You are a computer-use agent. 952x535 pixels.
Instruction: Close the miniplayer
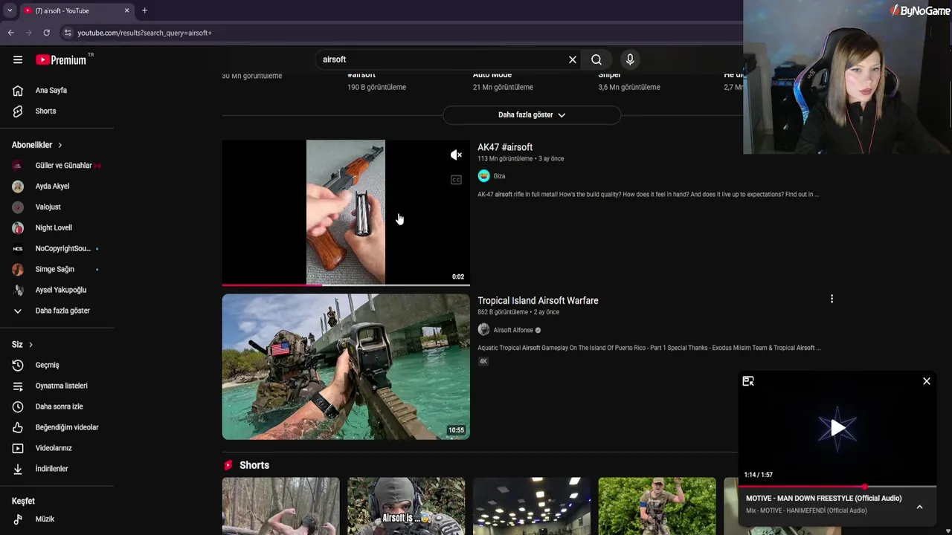(x=927, y=381)
